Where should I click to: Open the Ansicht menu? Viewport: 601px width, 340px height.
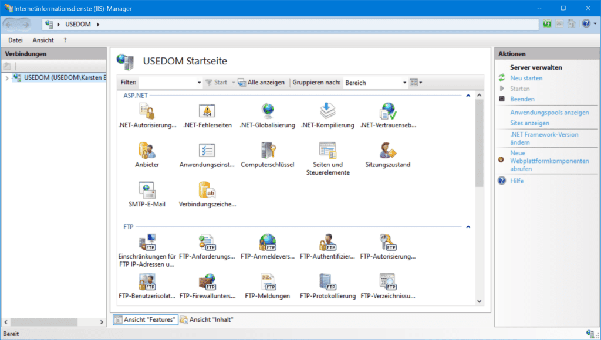point(43,40)
